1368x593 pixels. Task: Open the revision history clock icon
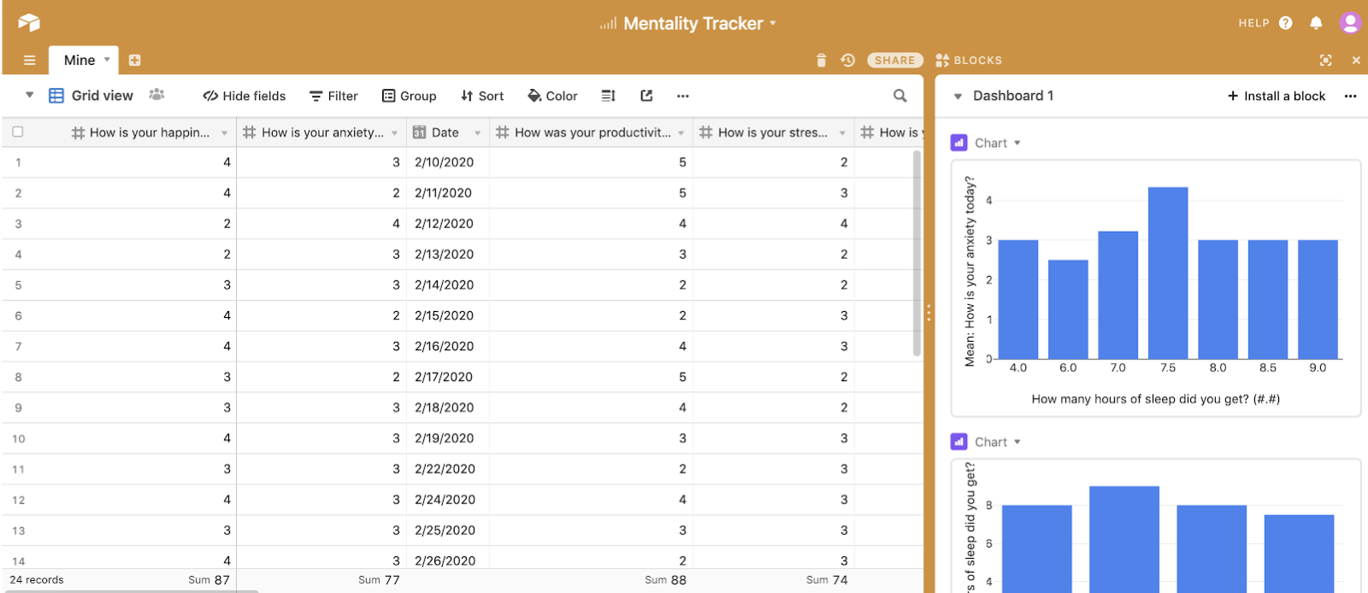[847, 61]
